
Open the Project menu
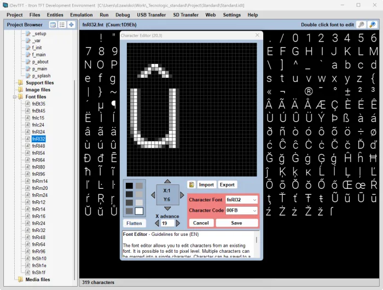pos(15,15)
